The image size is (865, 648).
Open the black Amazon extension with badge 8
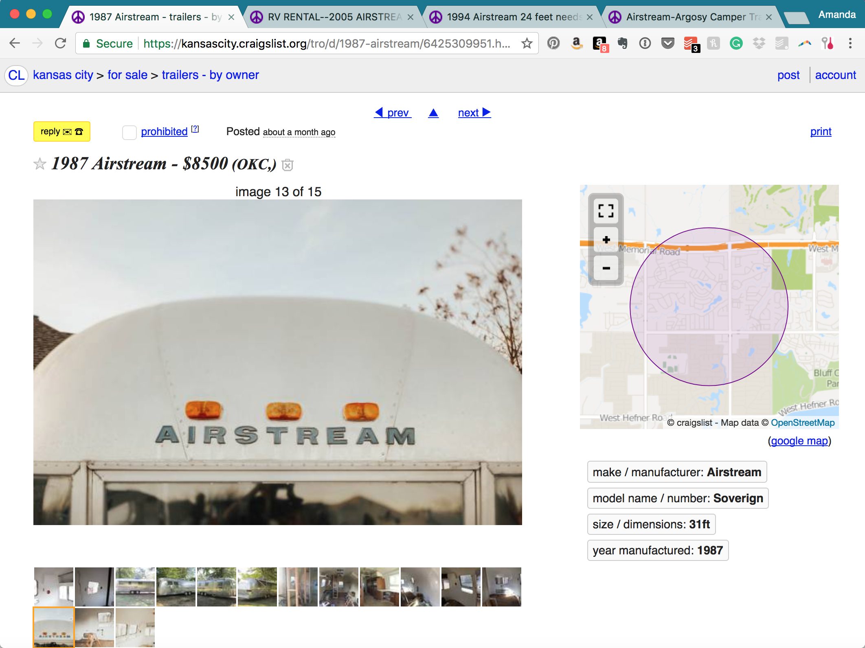[x=600, y=44]
